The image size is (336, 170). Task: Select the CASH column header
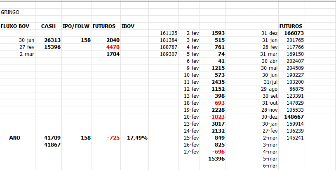coord(48,26)
